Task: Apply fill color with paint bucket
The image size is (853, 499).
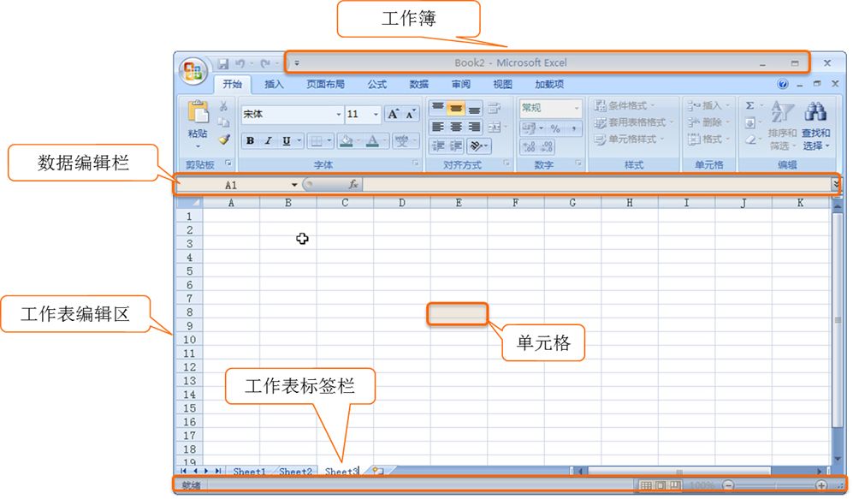Action: point(346,141)
